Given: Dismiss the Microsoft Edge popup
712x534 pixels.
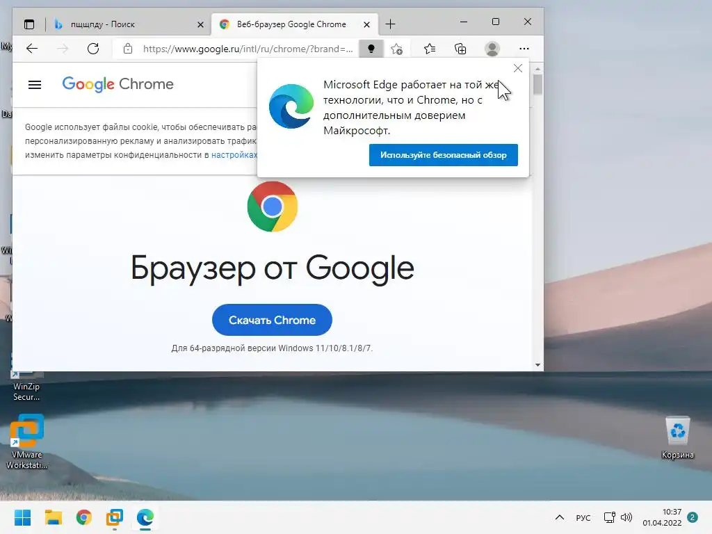Looking at the screenshot, I should click(517, 68).
